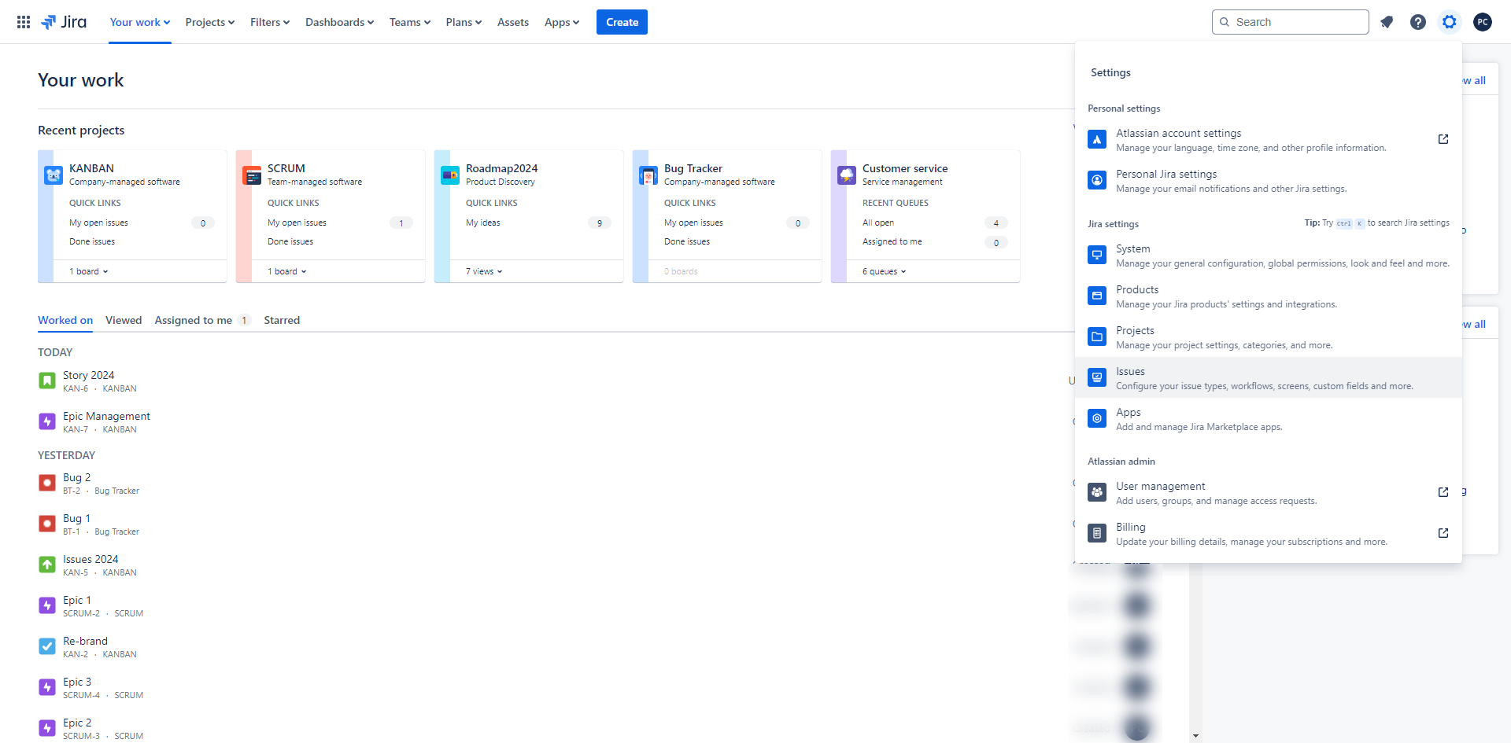Open the notifications icon
1511x743 pixels.
[1387, 22]
